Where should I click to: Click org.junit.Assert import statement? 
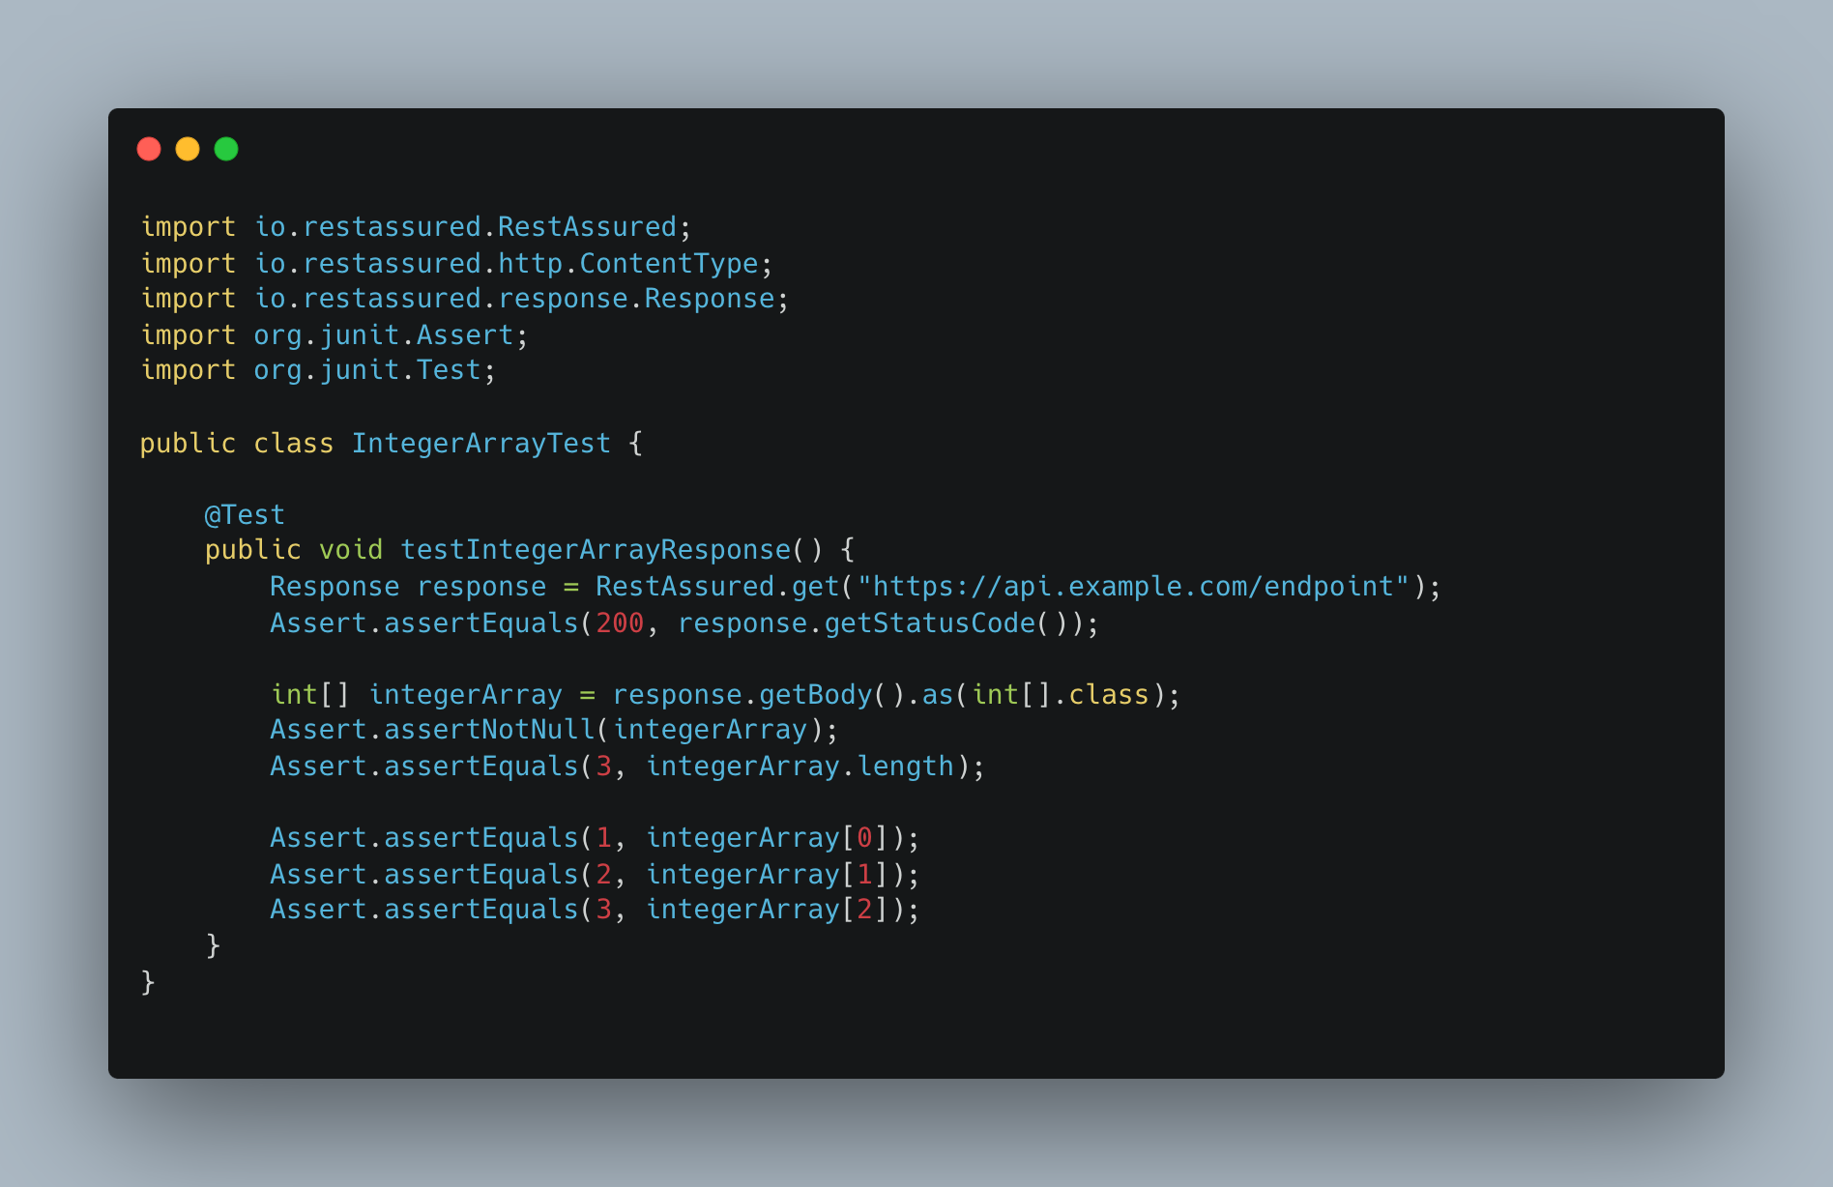(x=335, y=335)
